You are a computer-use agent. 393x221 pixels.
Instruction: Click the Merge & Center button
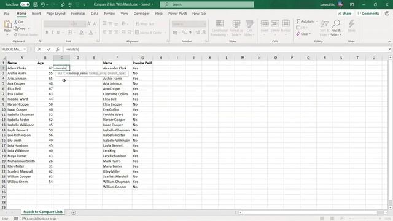coord(149,33)
